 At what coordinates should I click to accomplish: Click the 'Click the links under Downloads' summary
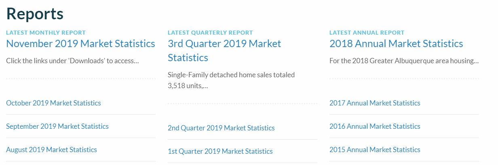pos(73,61)
